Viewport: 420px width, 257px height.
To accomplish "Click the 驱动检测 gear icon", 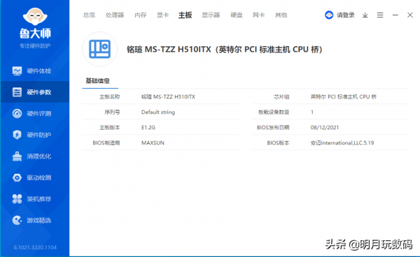I will 17,177.
